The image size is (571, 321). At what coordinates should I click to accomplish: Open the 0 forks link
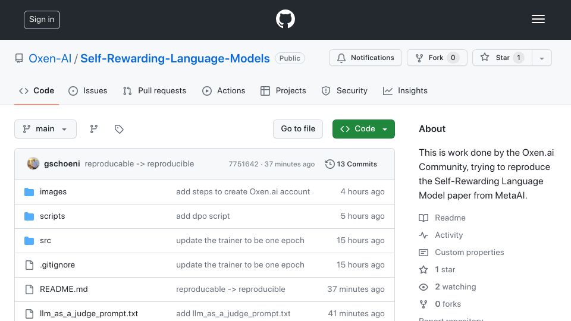pyautogui.click(x=447, y=304)
